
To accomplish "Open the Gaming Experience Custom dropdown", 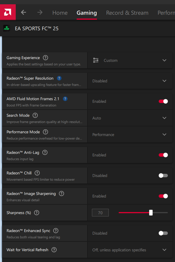I will tap(130, 61).
